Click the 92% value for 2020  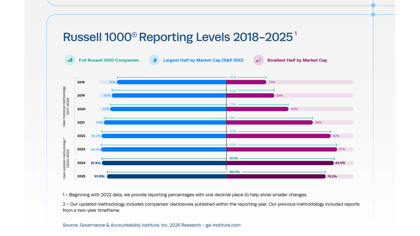106,109
